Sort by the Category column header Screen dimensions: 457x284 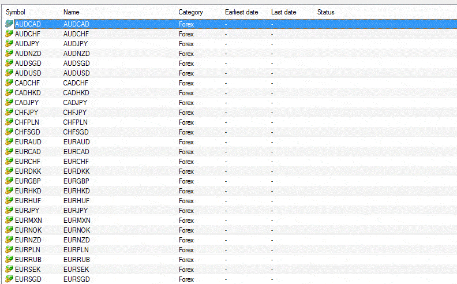tap(190, 12)
